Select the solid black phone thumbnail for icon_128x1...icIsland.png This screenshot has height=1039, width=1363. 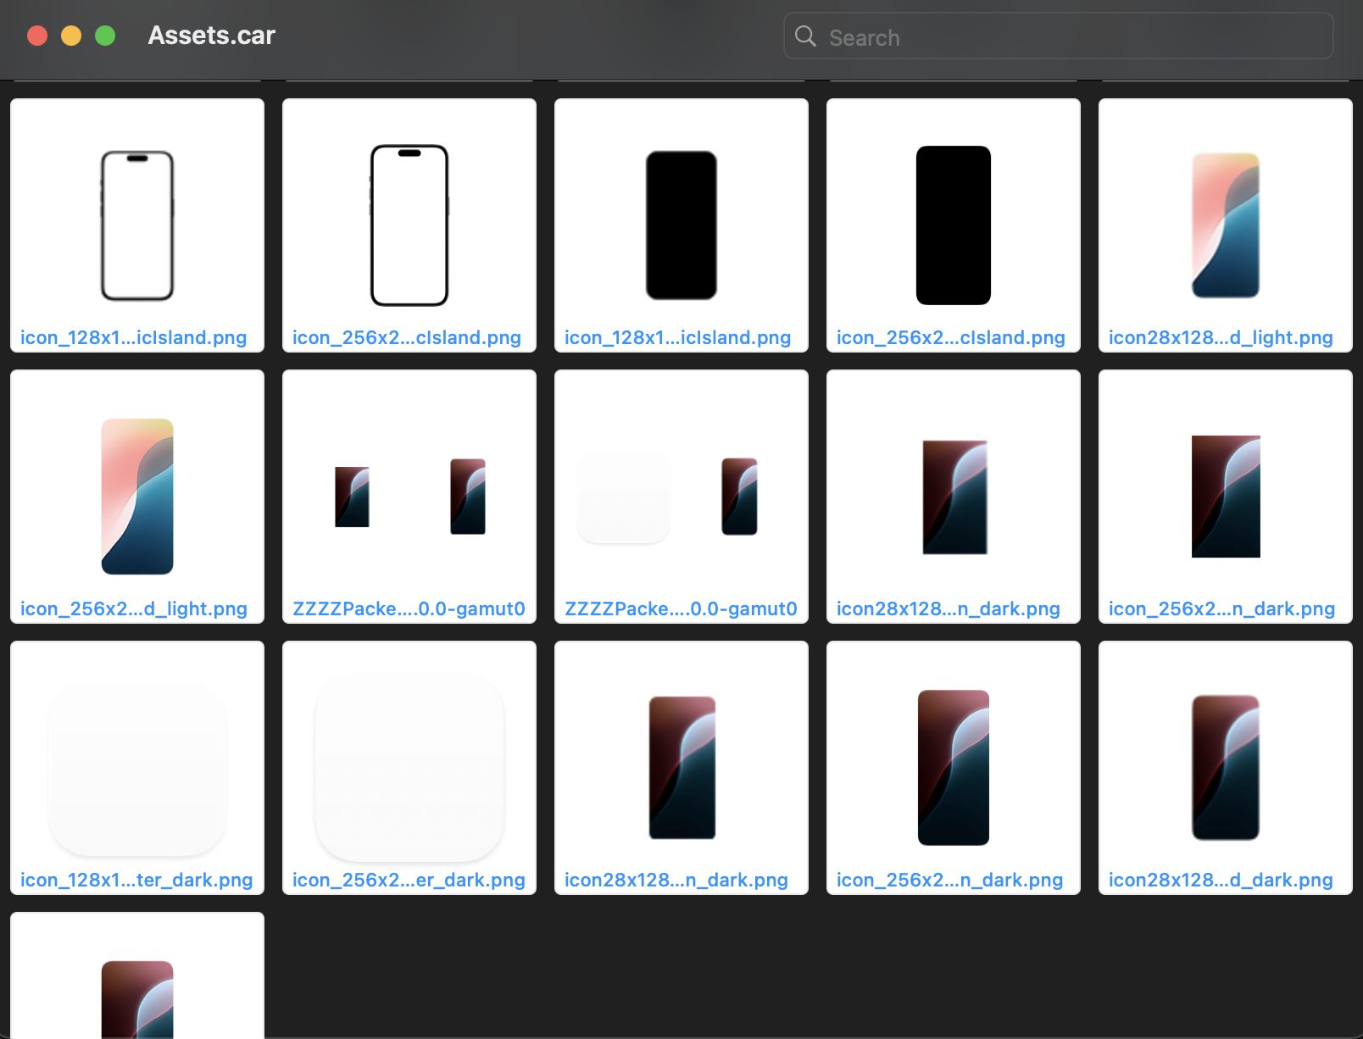click(x=681, y=225)
